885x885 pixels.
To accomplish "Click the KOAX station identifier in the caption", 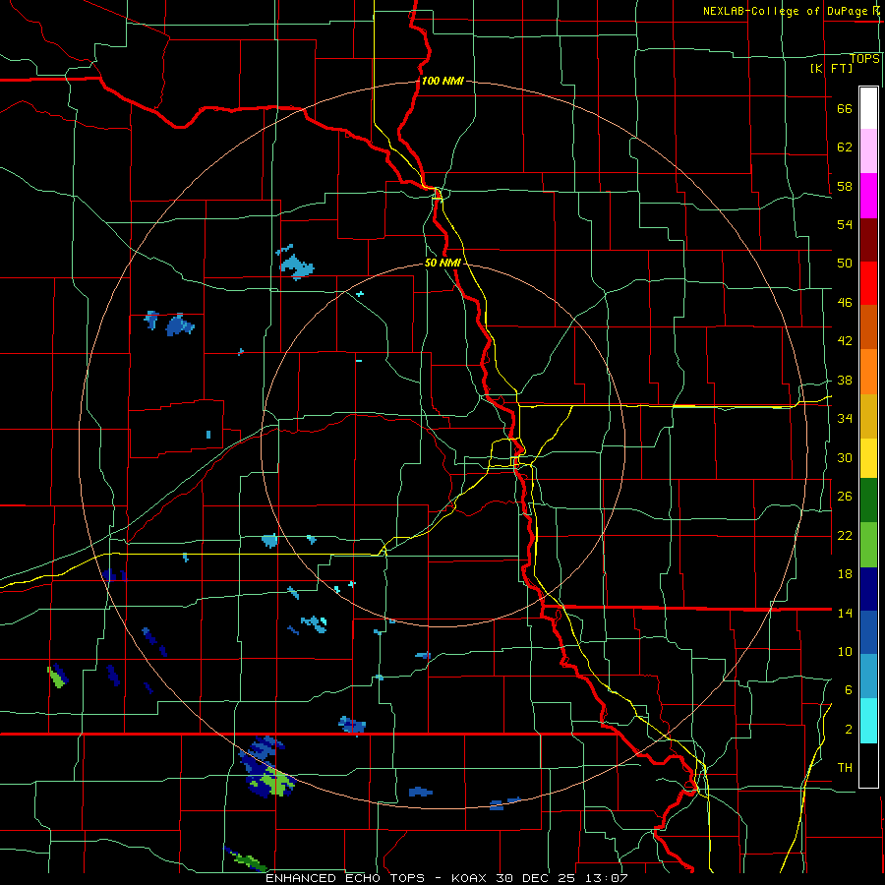I will [x=471, y=878].
